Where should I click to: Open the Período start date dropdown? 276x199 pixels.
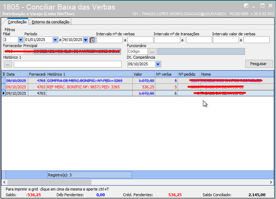(x=55, y=40)
